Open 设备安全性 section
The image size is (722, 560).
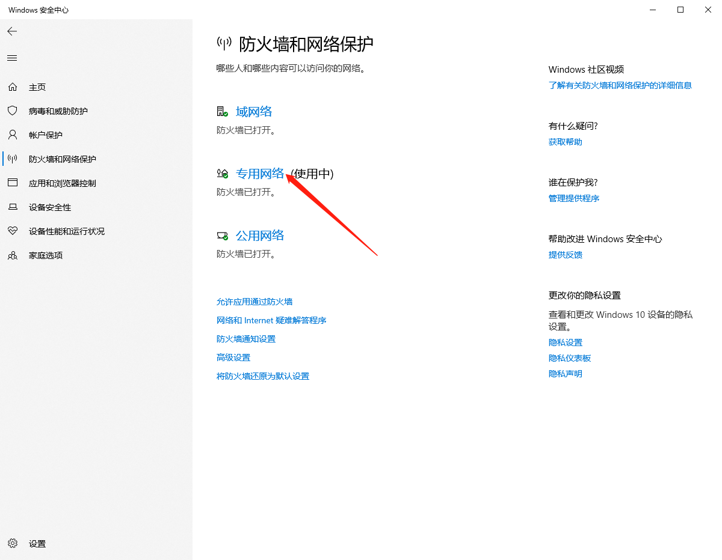tap(50, 207)
